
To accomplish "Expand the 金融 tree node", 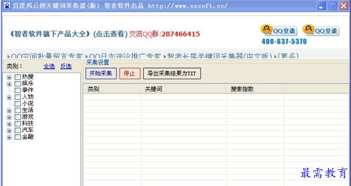I will point(9,137).
